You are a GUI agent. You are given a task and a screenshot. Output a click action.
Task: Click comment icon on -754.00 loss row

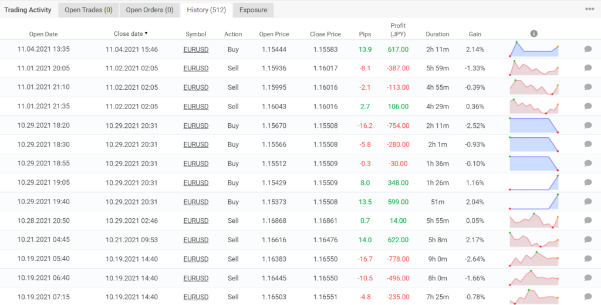[x=588, y=126]
